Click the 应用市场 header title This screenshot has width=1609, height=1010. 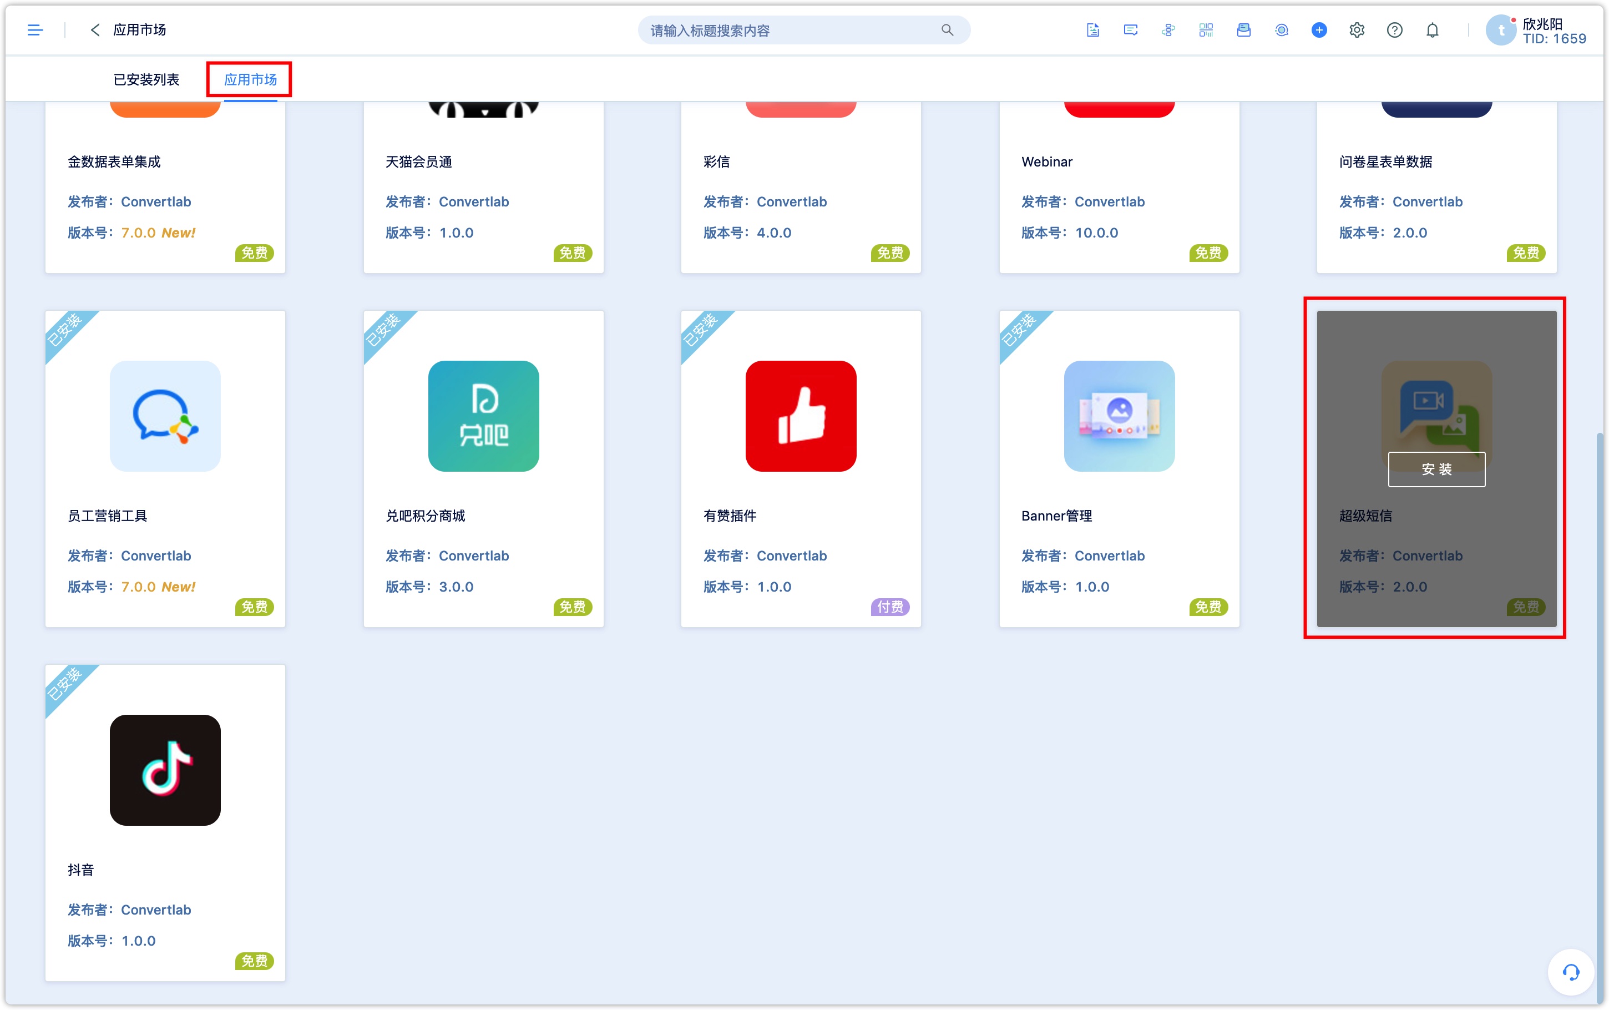click(139, 30)
